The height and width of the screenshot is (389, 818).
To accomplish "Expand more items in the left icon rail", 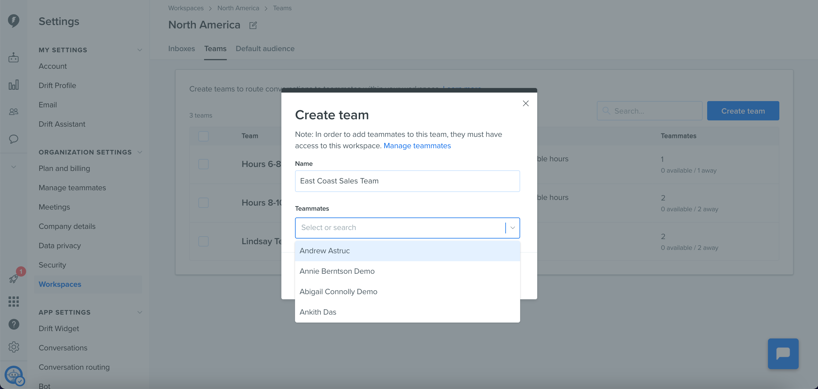I will [x=13, y=167].
